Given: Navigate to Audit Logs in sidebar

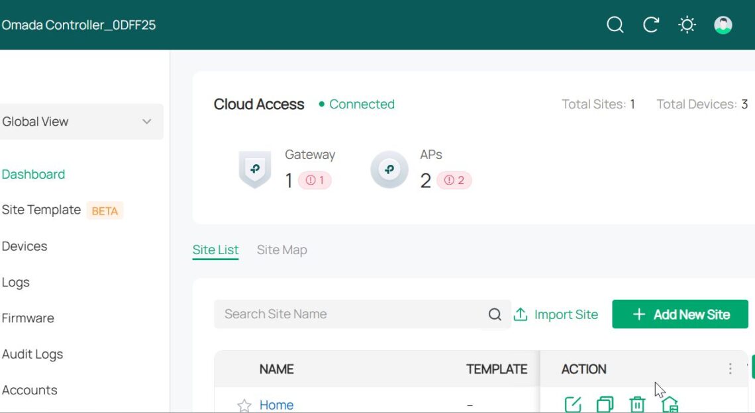Looking at the screenshot, I should [x=33, y=354].
